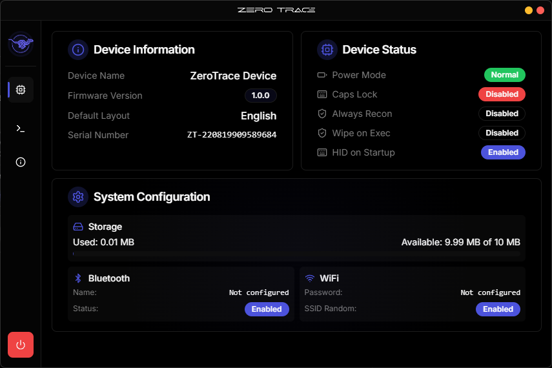
Task: Open the terminal console sidebar tab
Action: [x=21, y=128]
